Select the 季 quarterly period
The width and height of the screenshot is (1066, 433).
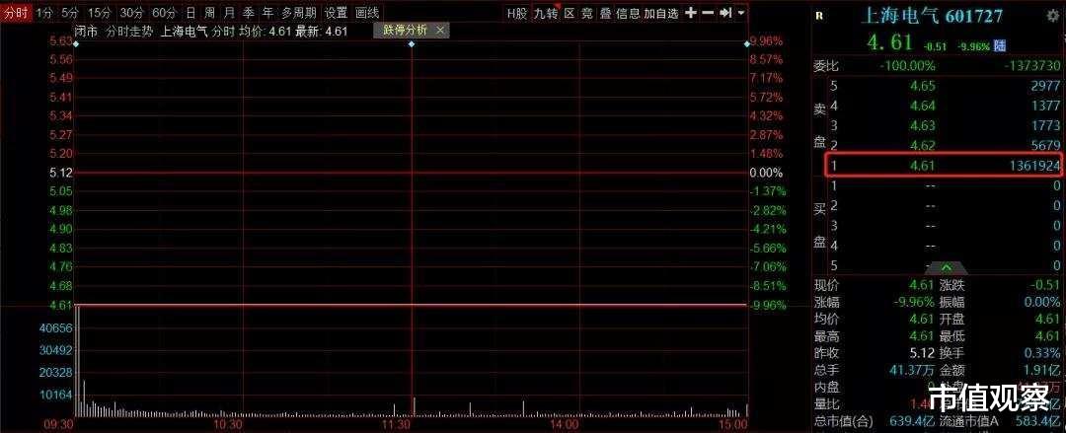(x=250, y=13)
